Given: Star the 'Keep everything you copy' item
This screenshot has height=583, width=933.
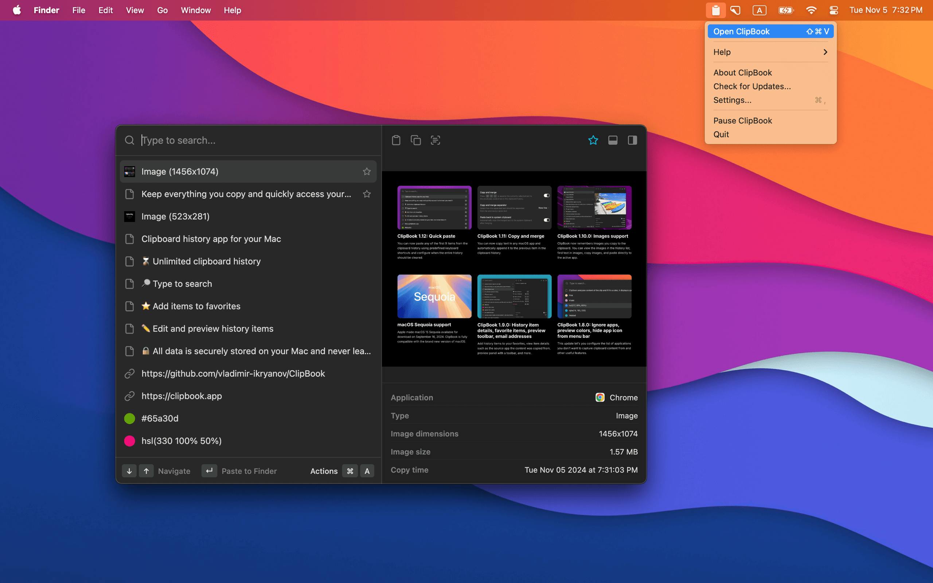Looking at the screenshot, I should [x=367, y=194].
